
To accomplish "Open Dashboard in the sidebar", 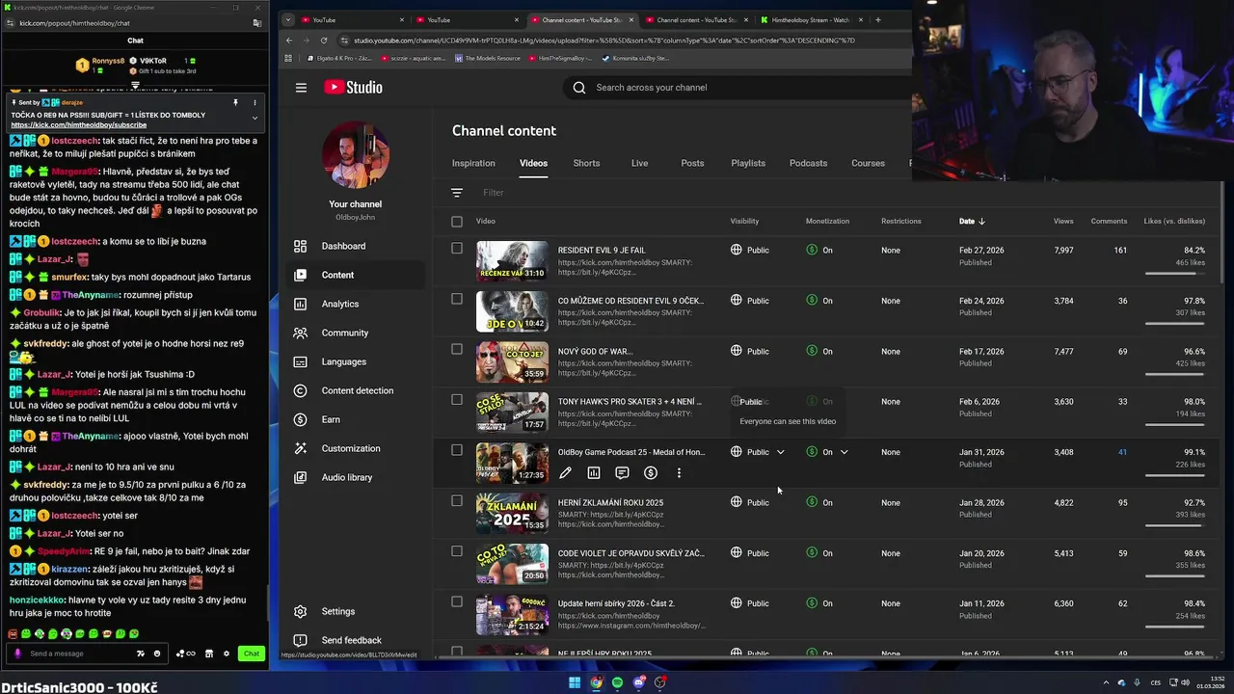I will pos(357,246).
